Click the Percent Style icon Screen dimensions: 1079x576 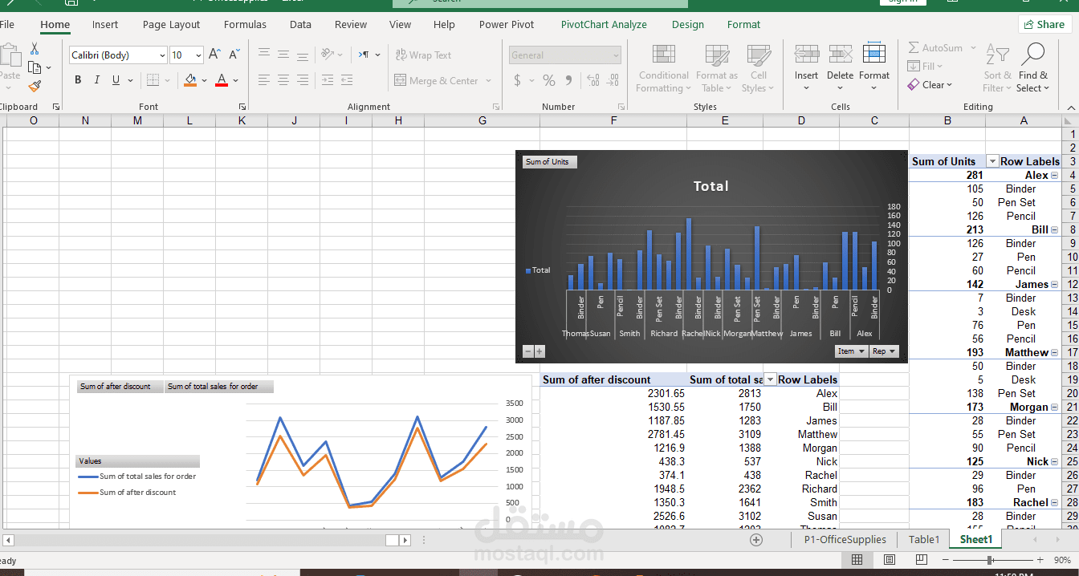tap(549, 80)
